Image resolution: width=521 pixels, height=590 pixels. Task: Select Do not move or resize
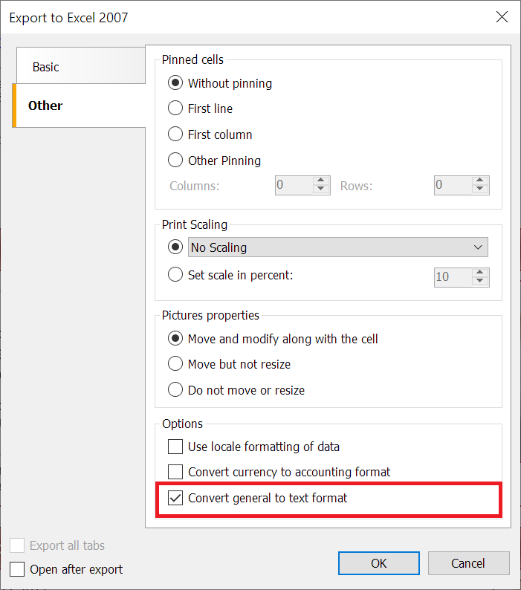click(175, 390)
